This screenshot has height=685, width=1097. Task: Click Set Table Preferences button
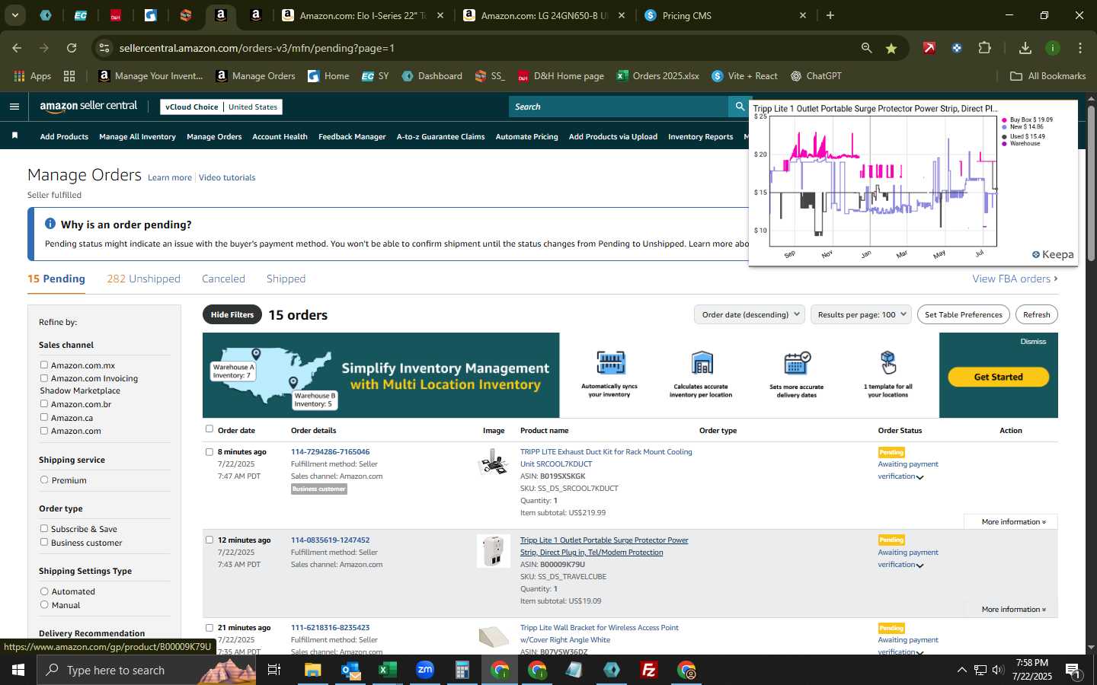coord(964,314)
